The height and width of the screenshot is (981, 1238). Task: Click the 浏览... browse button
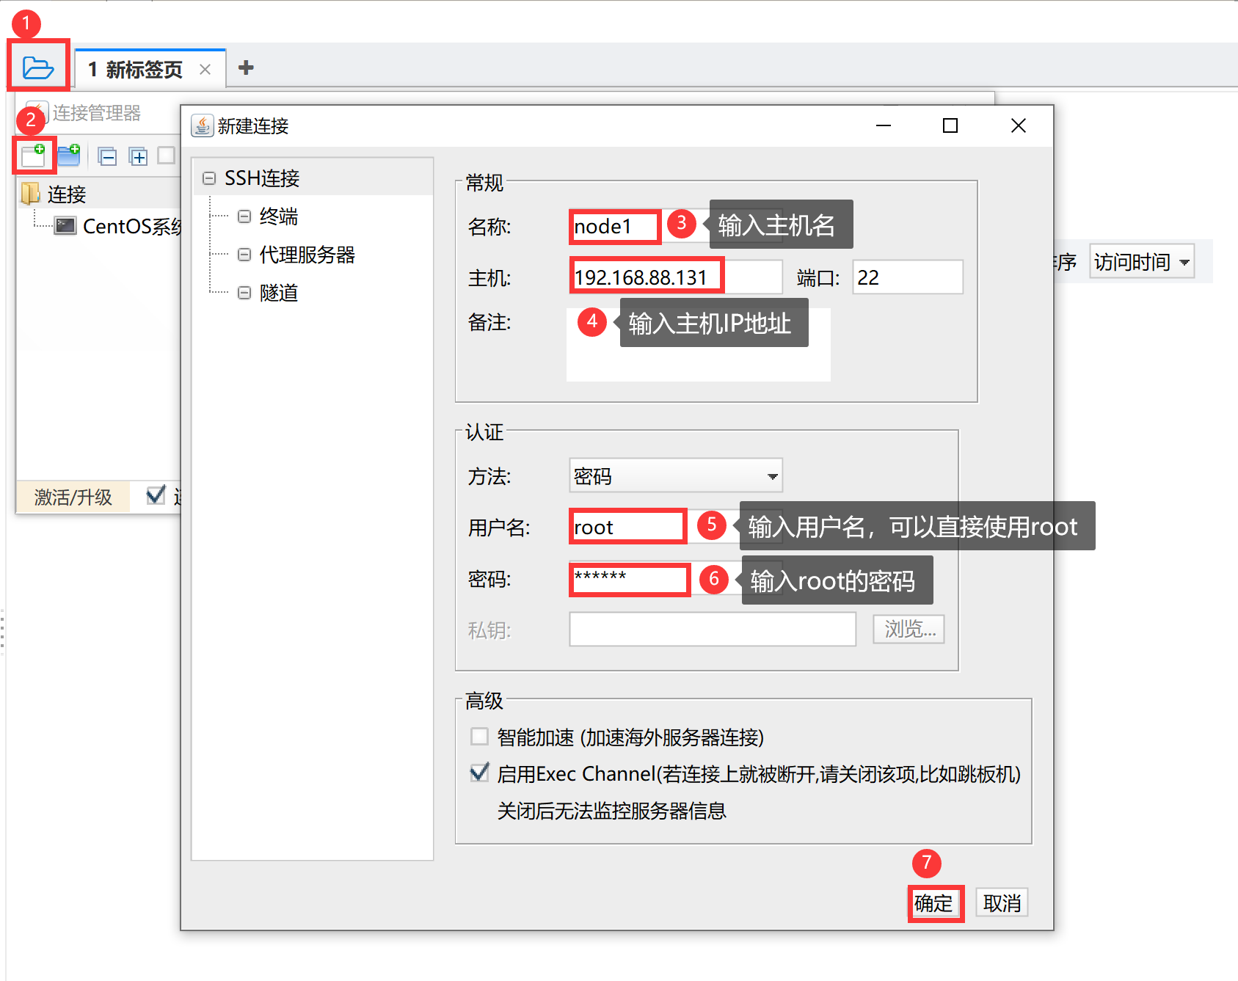(x=909, y=630)
